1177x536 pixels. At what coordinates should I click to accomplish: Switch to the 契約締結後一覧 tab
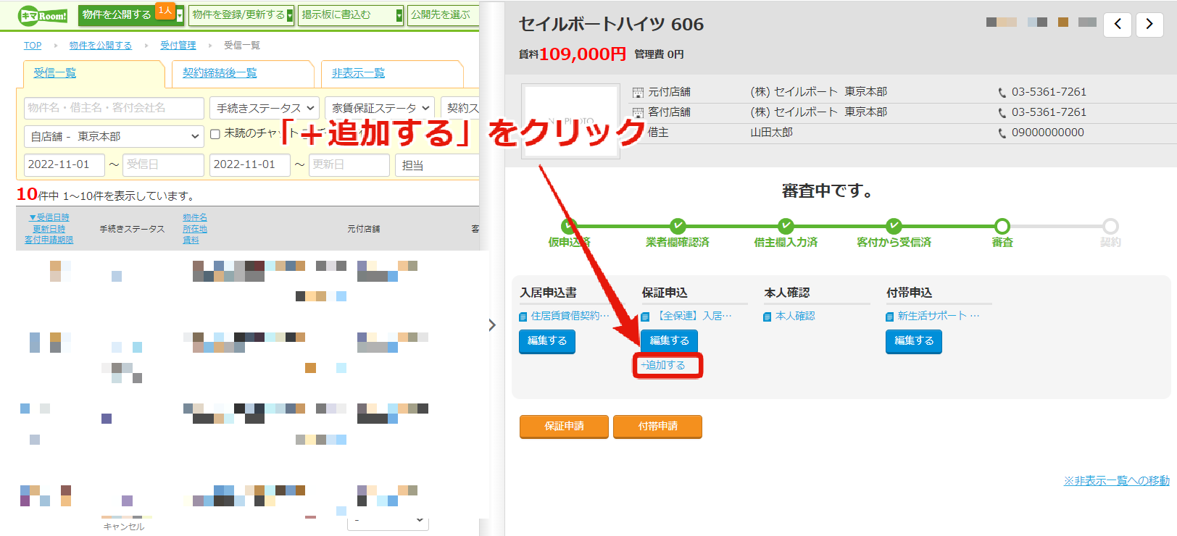[x=220, y=73]
